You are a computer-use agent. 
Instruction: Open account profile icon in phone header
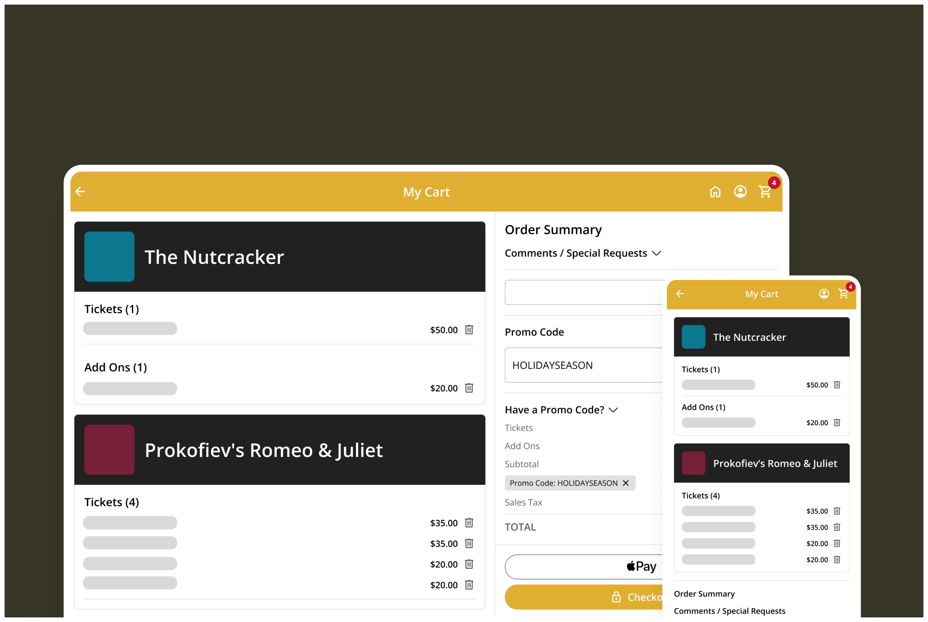pyautogui.click(x=824, y=293)
